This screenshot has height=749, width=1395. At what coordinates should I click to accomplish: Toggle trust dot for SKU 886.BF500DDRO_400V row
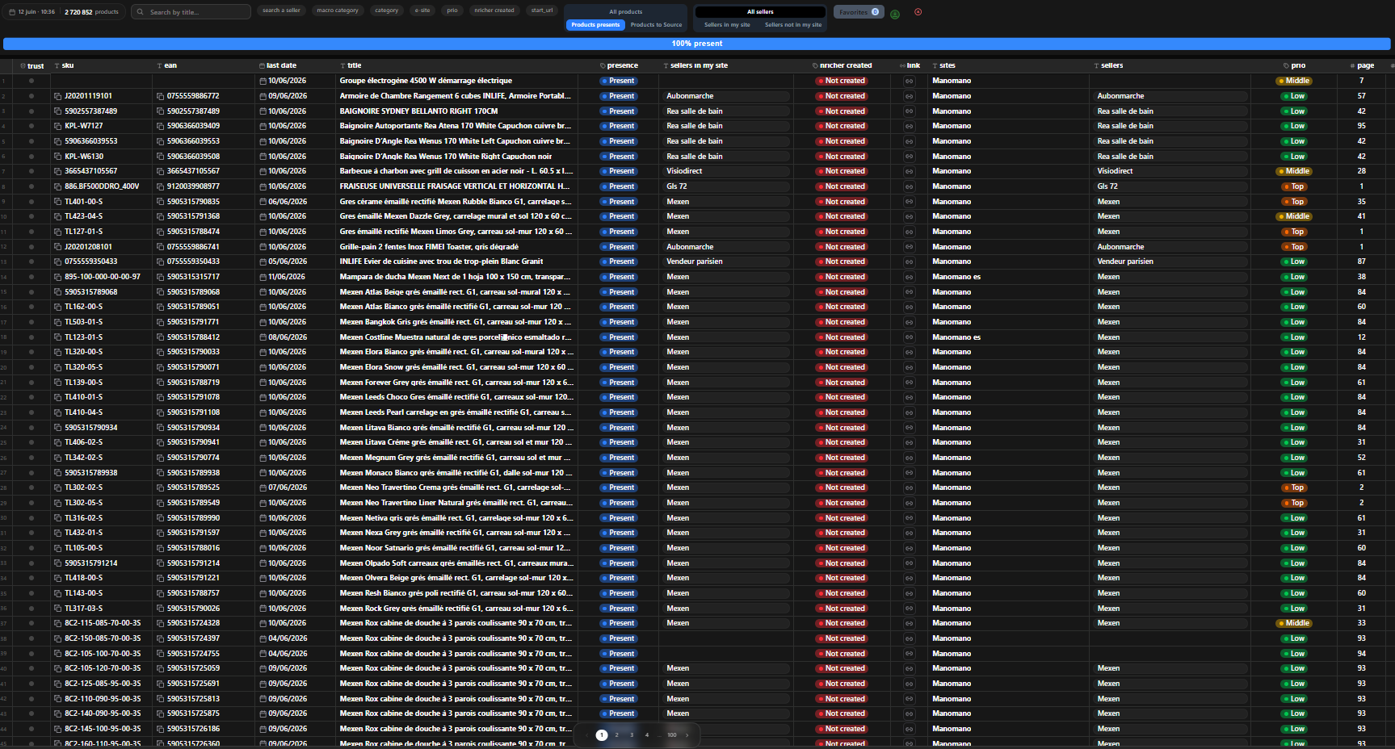(x=32, y=186)
